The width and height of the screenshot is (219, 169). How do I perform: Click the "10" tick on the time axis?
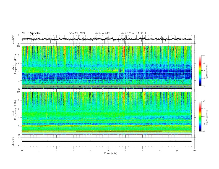194,150
